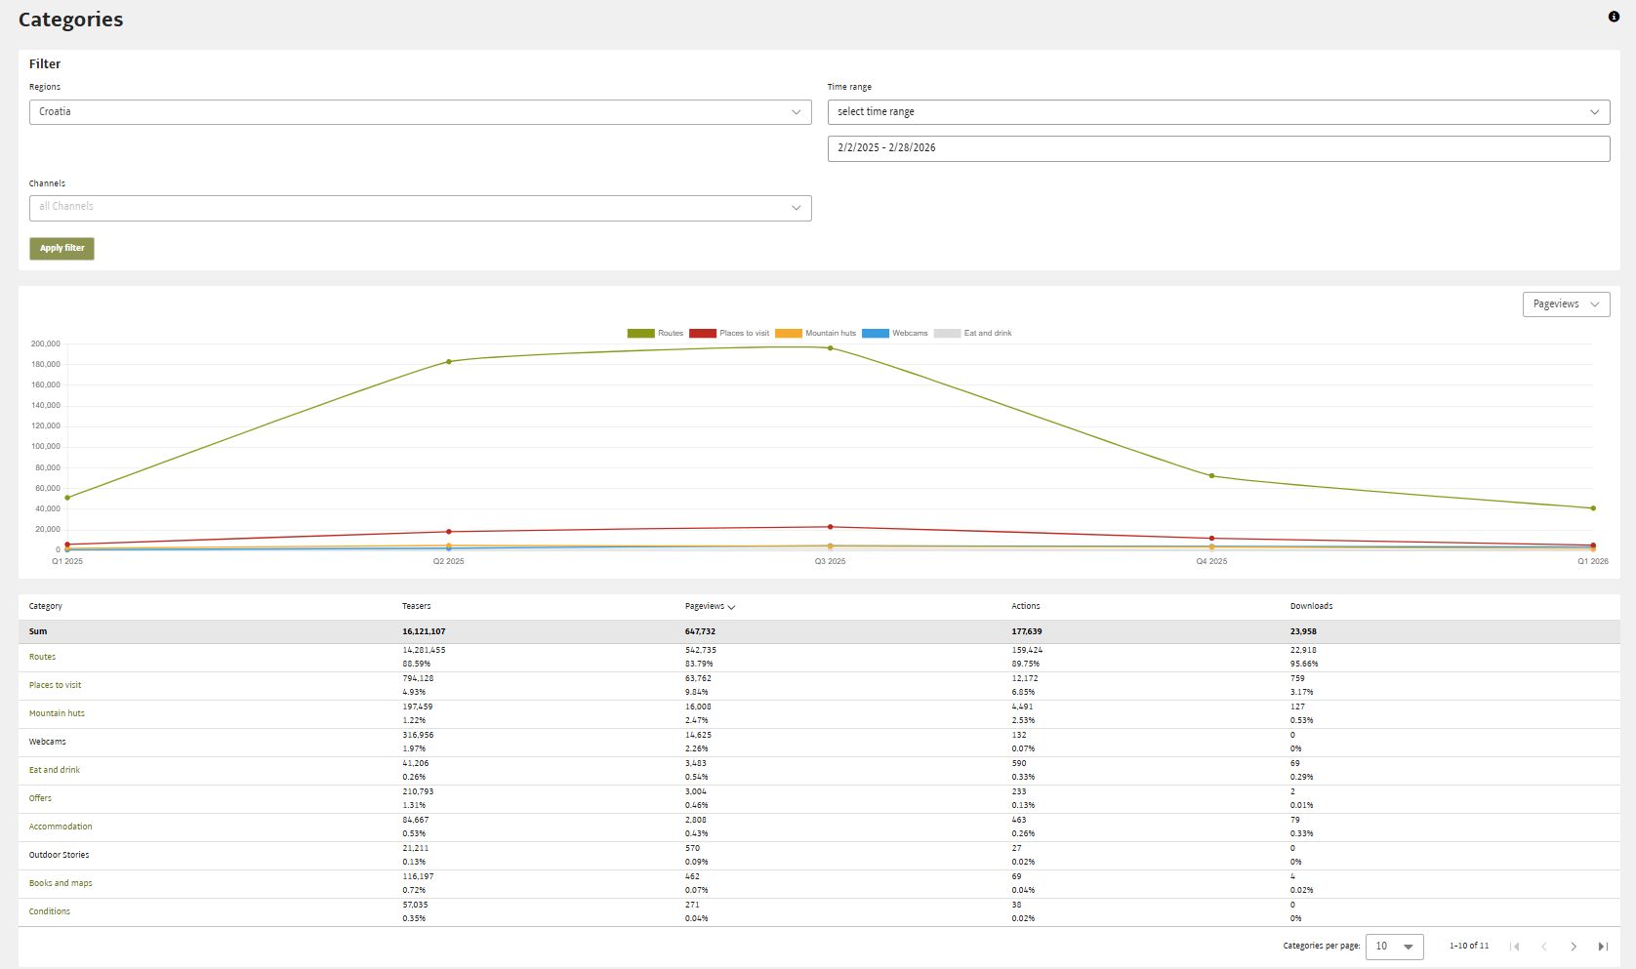
Task: Jump to the first categories page
Action: pos(1515,947)
